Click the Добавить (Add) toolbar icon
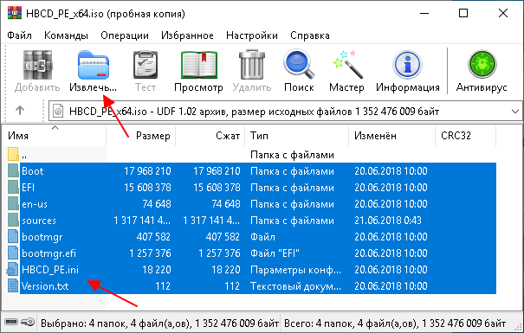The width and height of the screenshot is (524, 333). (37, 65)
